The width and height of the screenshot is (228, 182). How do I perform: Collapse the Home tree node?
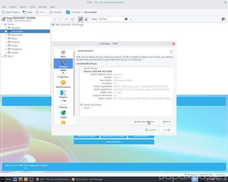pyautogui.click(x=2, y=24)
